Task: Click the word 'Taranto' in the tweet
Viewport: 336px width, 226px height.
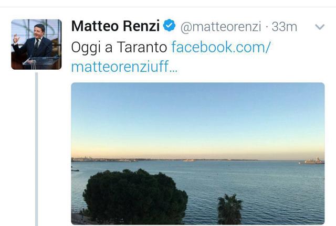Action: tap(142, 47)
